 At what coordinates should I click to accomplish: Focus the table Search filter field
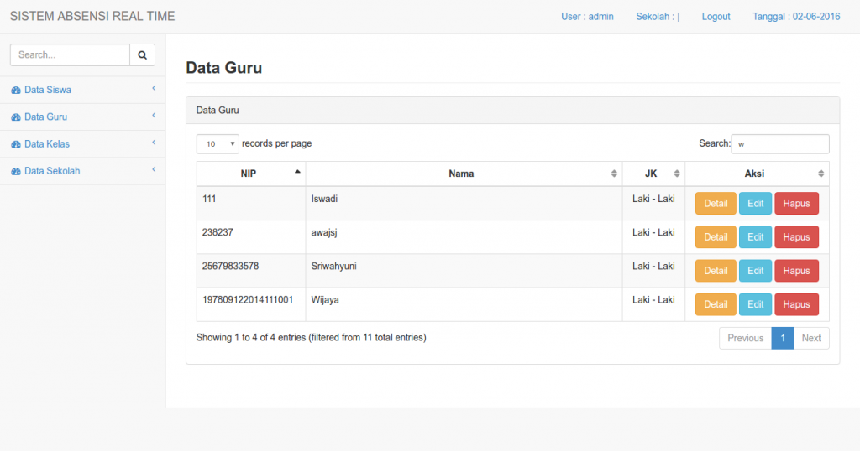(x=779, y=144)
